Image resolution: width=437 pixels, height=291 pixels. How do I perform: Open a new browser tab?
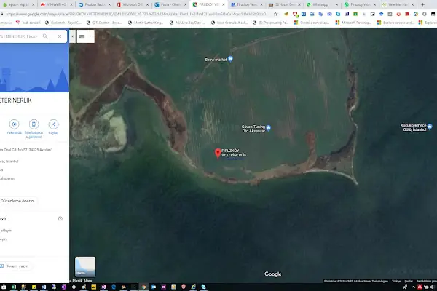422,4
